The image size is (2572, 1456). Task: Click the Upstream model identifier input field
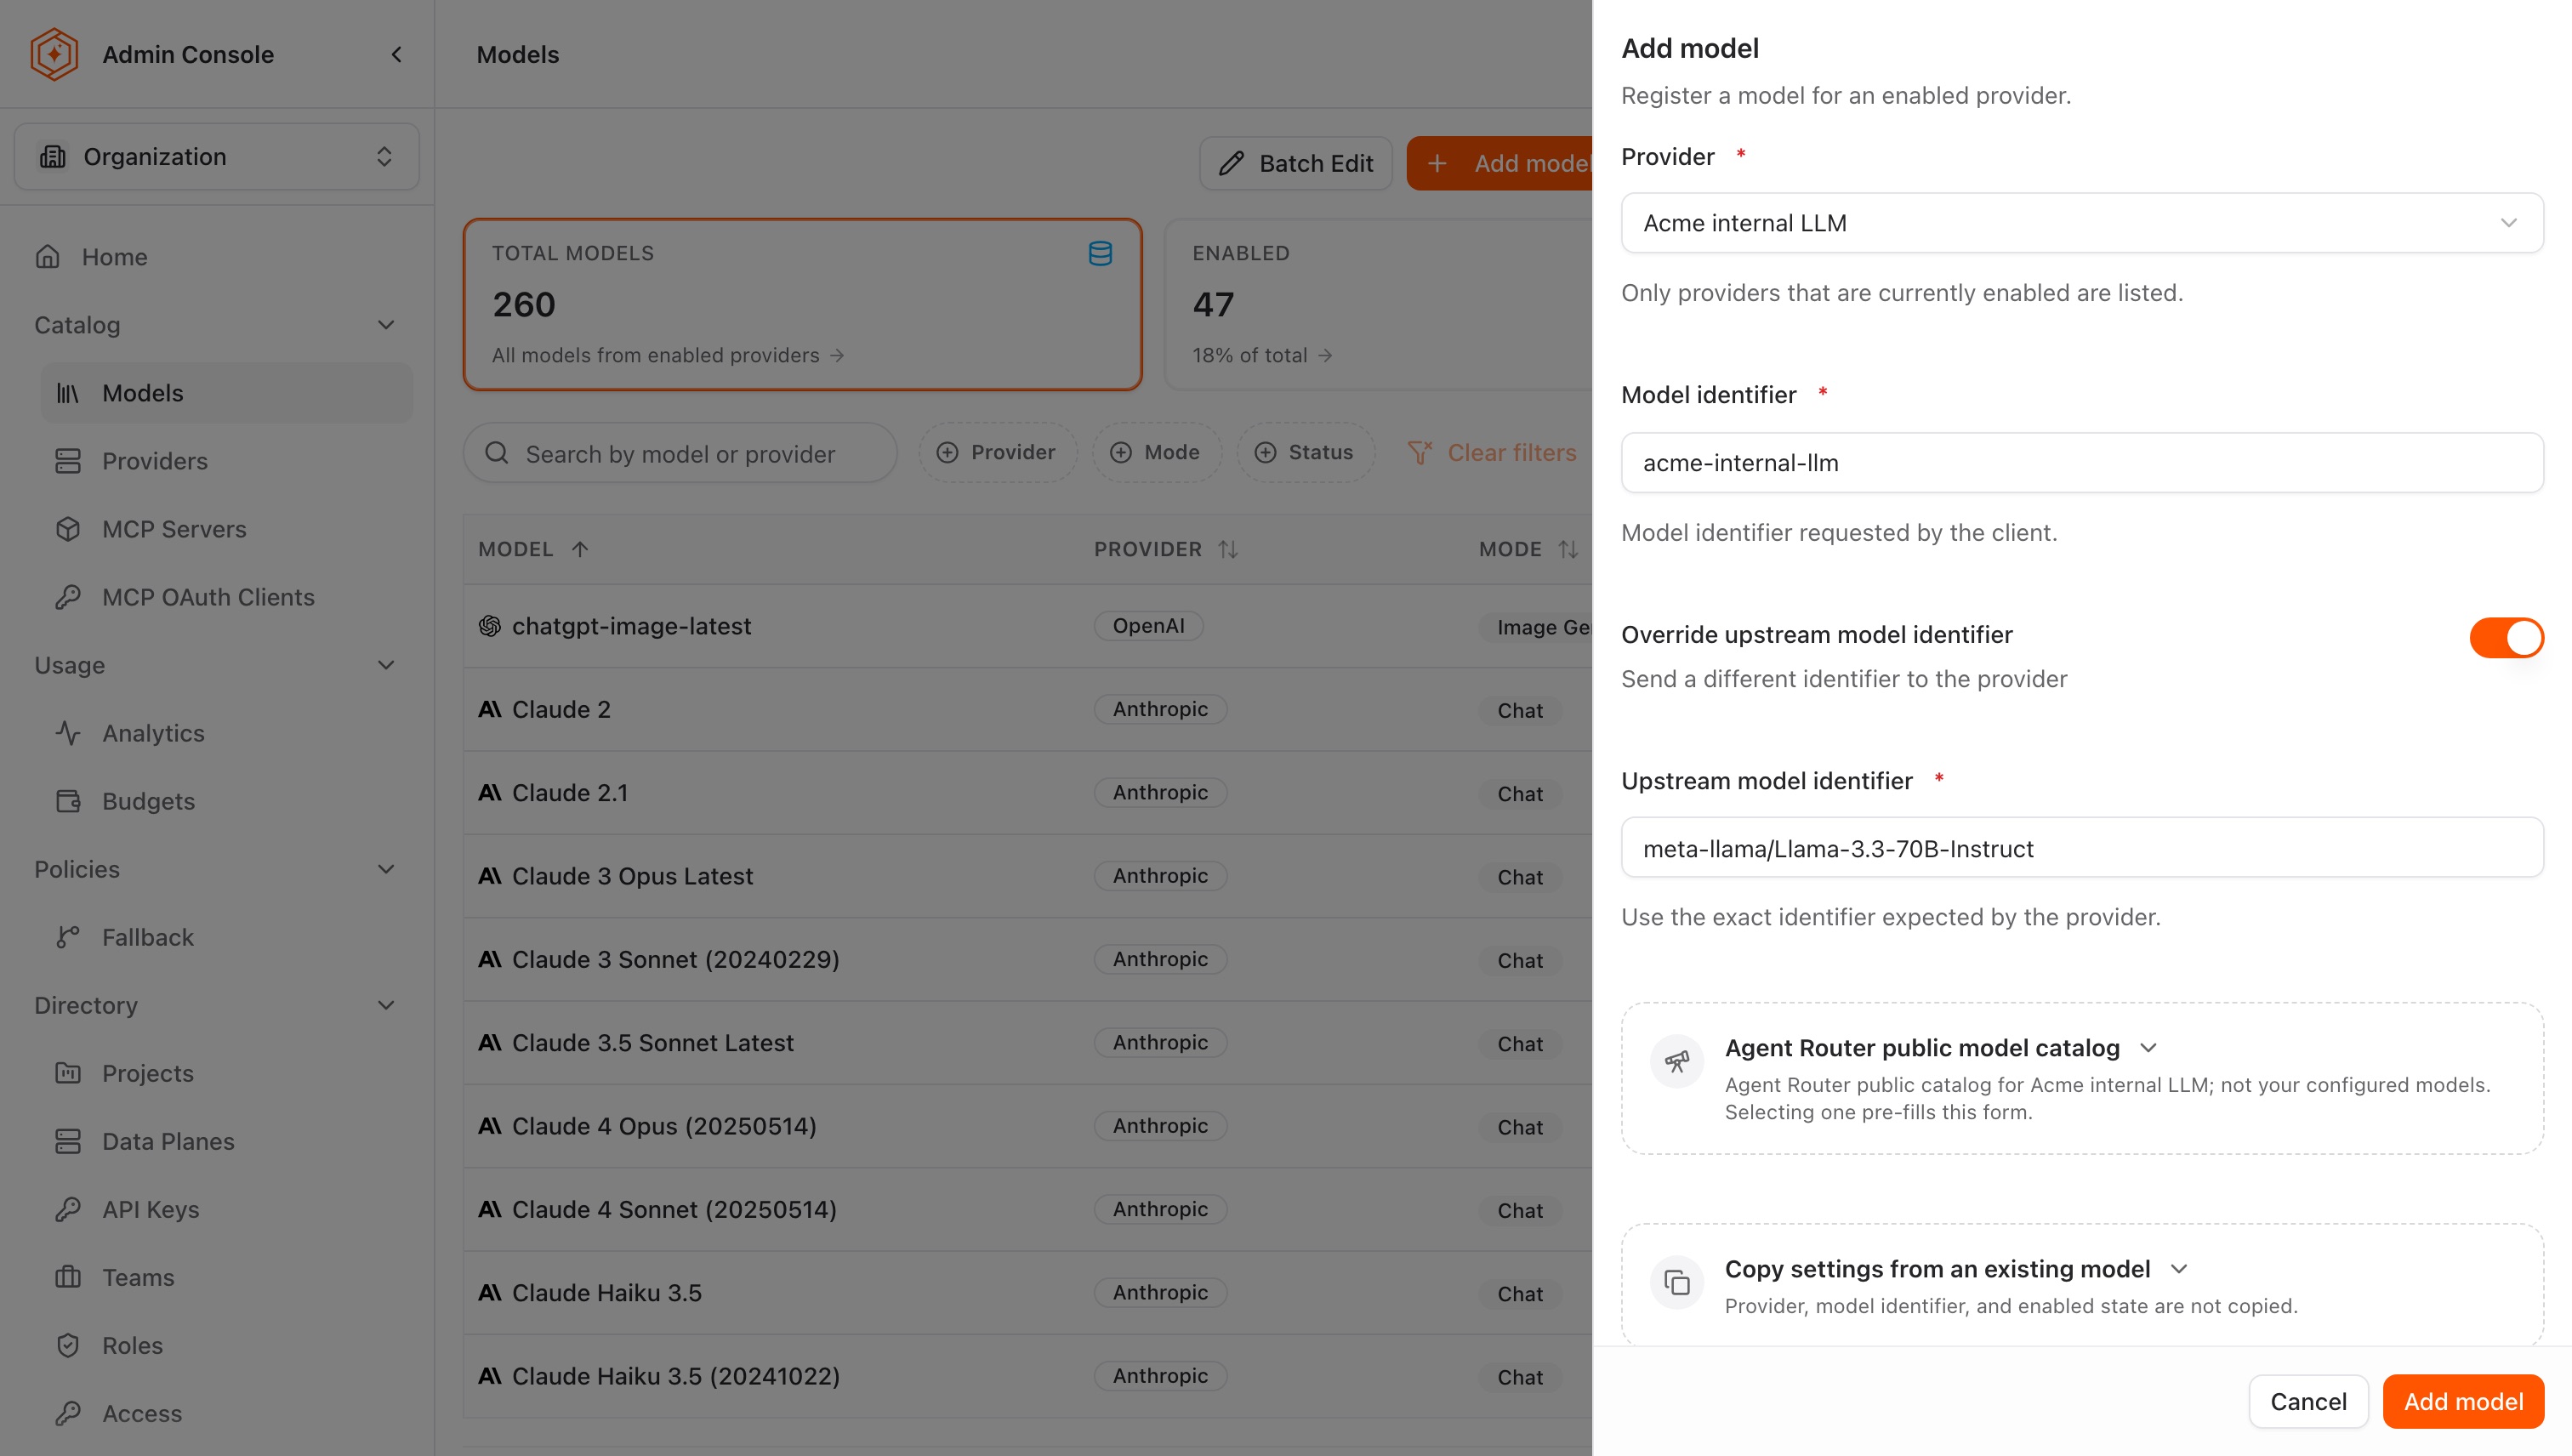tap(2082, 848)
